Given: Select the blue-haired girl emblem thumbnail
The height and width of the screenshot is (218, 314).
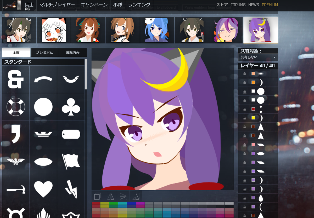Looking at the screenshot, I should coord(157,30).
